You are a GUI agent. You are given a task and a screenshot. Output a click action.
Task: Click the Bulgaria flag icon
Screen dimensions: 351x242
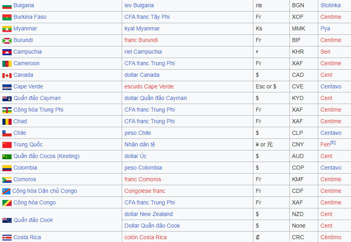coord(6,6)
